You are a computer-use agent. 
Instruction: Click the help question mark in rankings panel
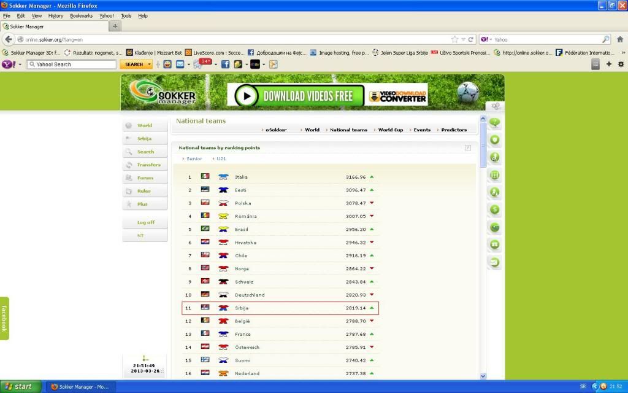point(468,147)
